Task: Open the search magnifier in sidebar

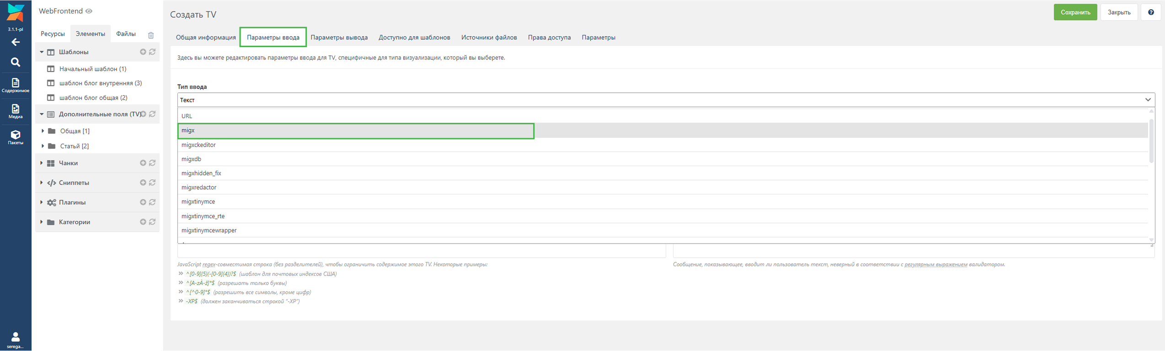Action: point(16,62)
